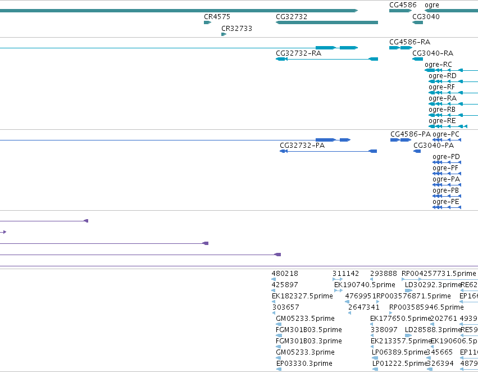Click EST label 425897
Screen dimensions: 478x372
coord(285,285)
